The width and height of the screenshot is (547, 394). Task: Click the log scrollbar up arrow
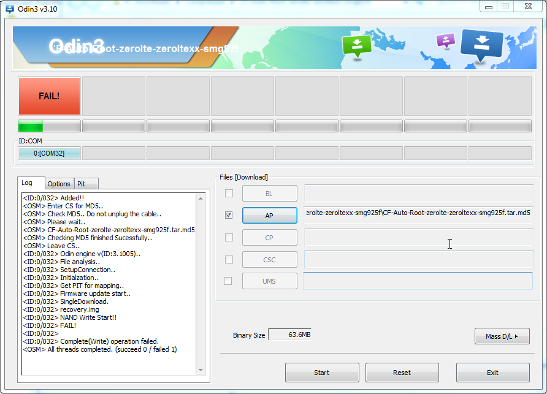[x=201, y=199]
